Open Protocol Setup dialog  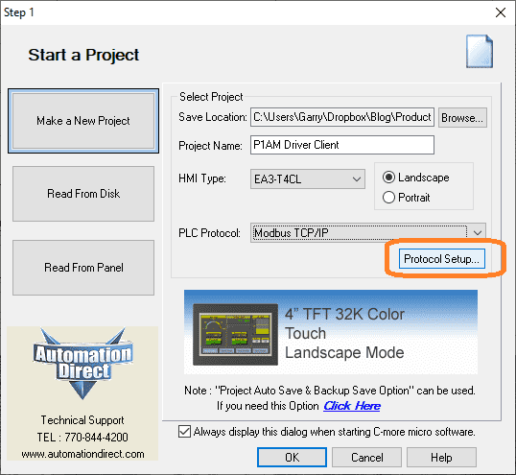point(442,259)
